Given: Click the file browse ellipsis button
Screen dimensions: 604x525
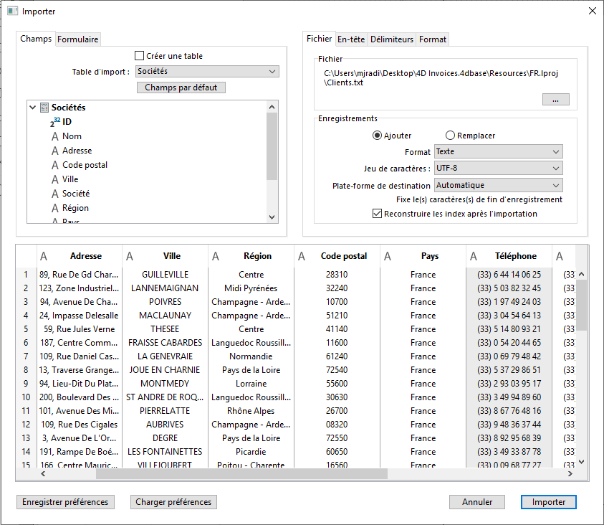Looking at the screenshot, I should point(555,100).
